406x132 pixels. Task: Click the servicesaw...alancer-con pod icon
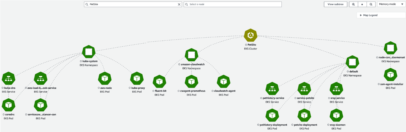point(40,105)
